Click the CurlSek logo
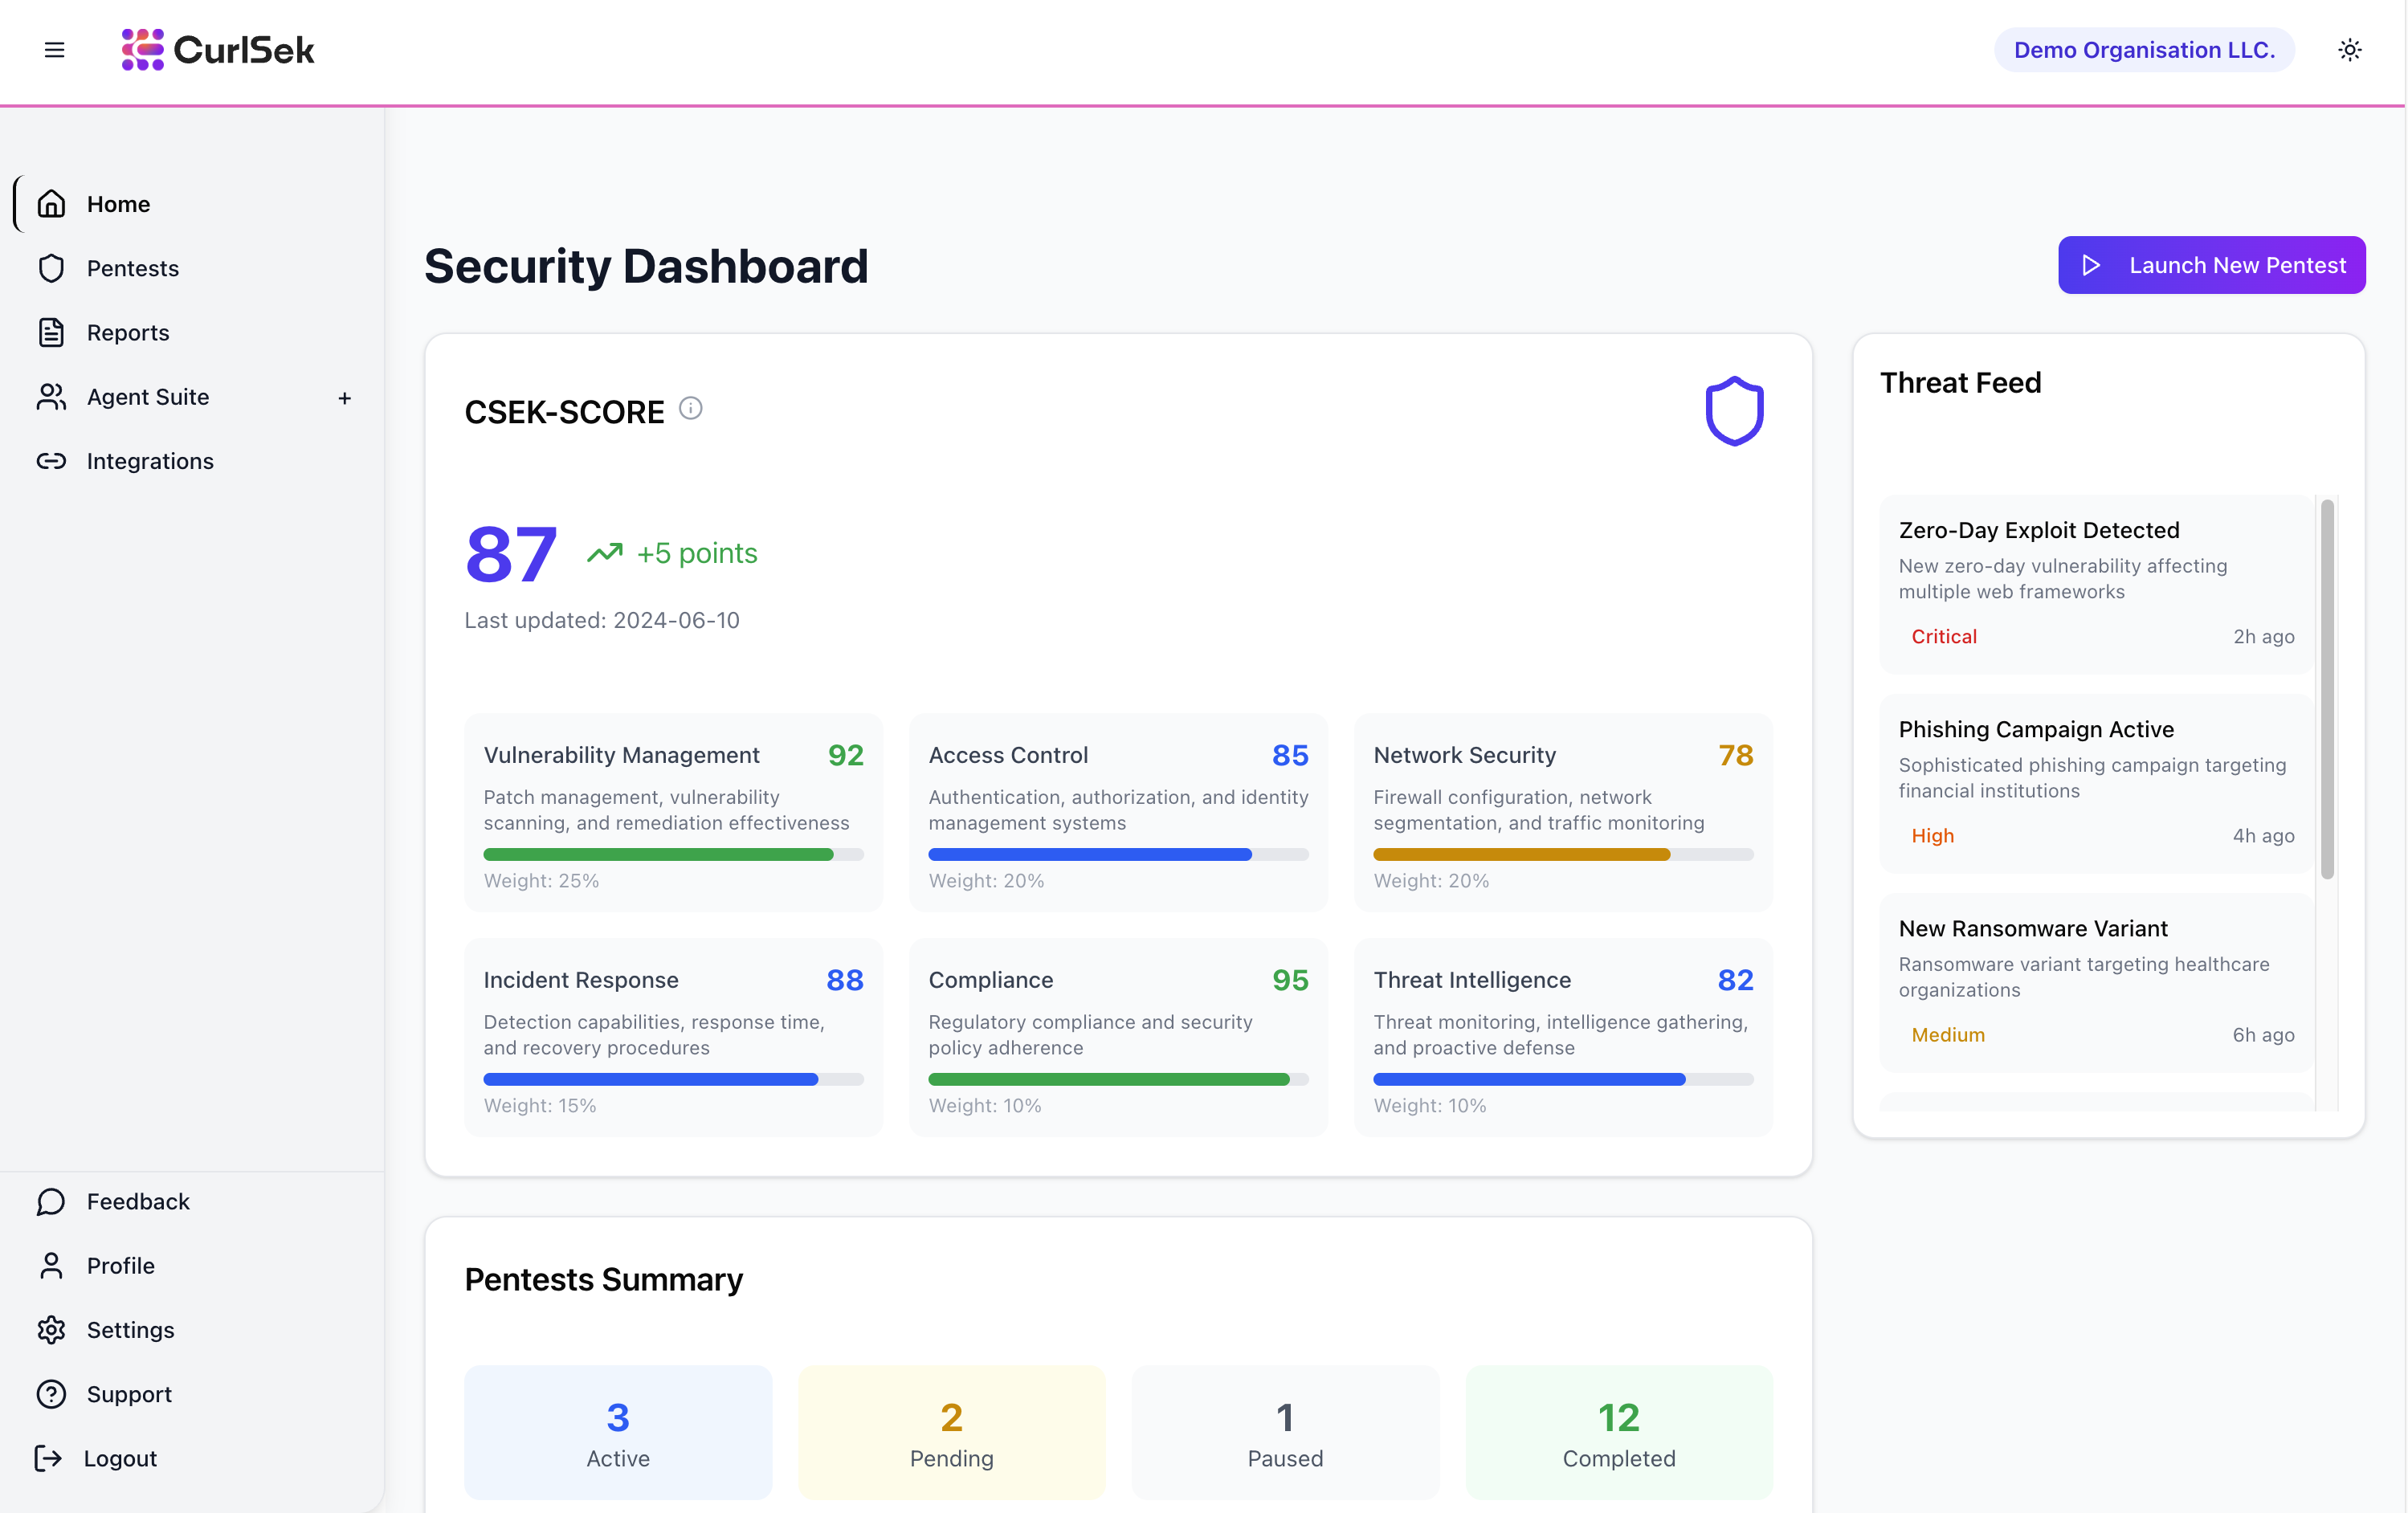This screenshot has height=1513, width=2408. point(218,50)
